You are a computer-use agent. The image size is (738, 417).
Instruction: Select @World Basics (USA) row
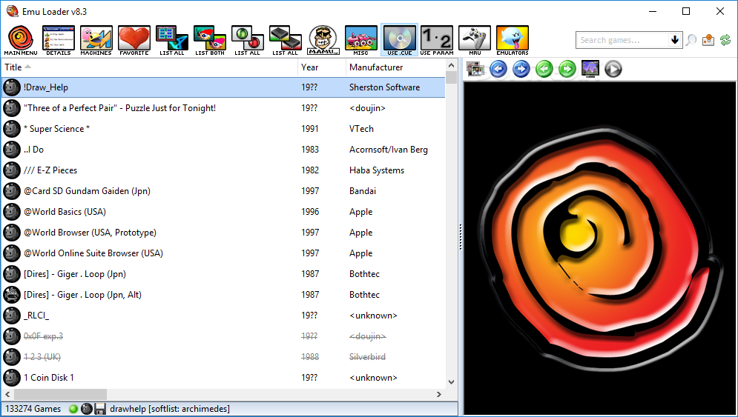(223, 212)
